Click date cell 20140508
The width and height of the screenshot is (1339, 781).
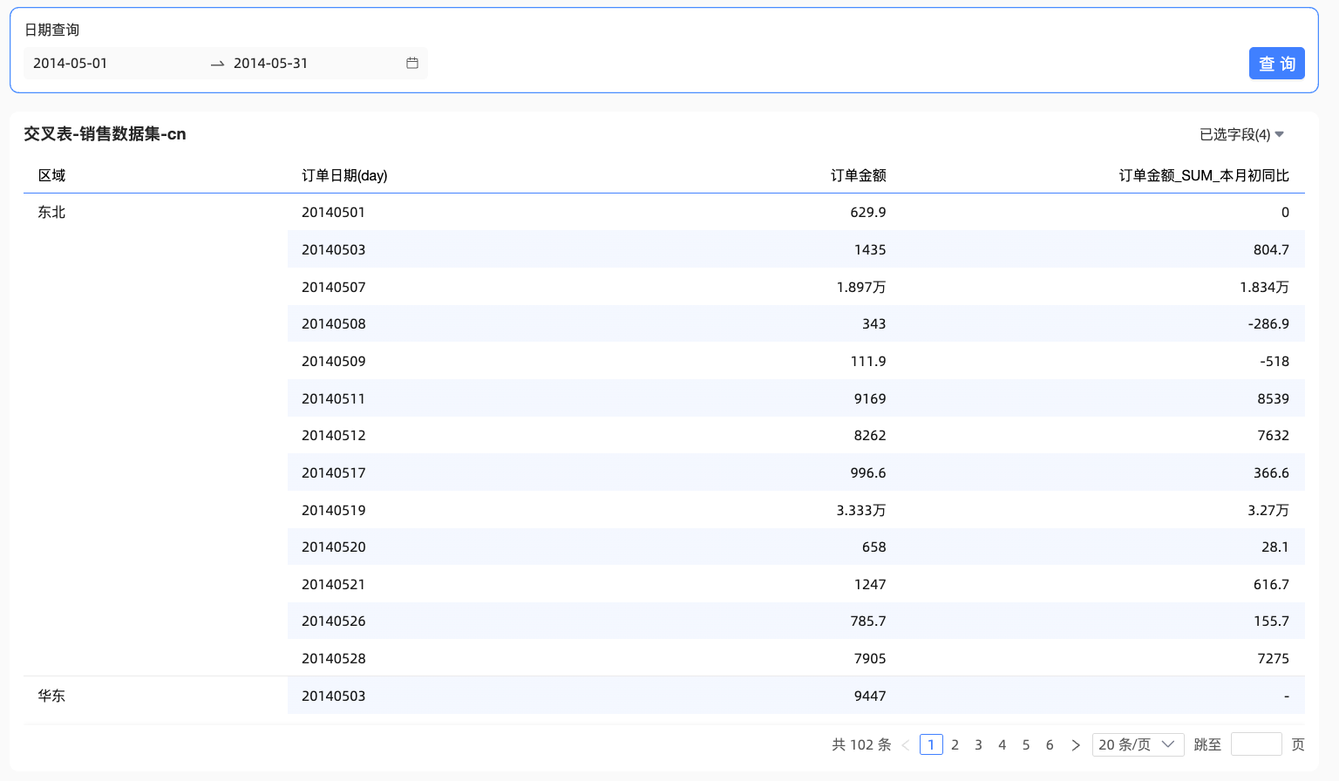pyautogui.click(x=334, y=323)
